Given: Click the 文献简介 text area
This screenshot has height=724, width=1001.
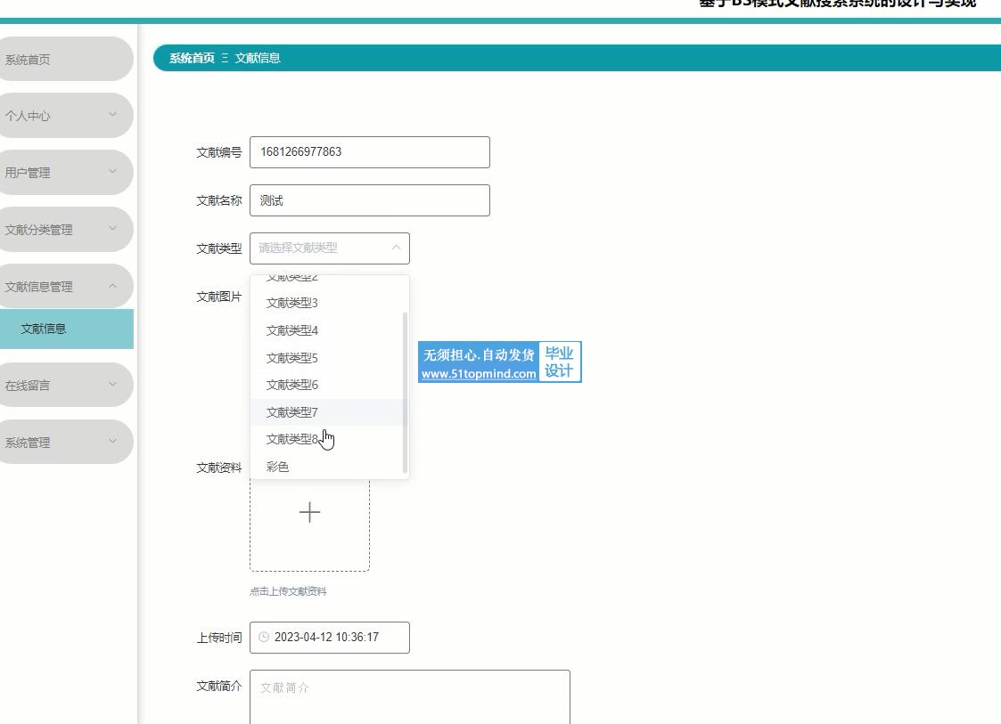Looking at the screenshot, I should pos(409,696).
